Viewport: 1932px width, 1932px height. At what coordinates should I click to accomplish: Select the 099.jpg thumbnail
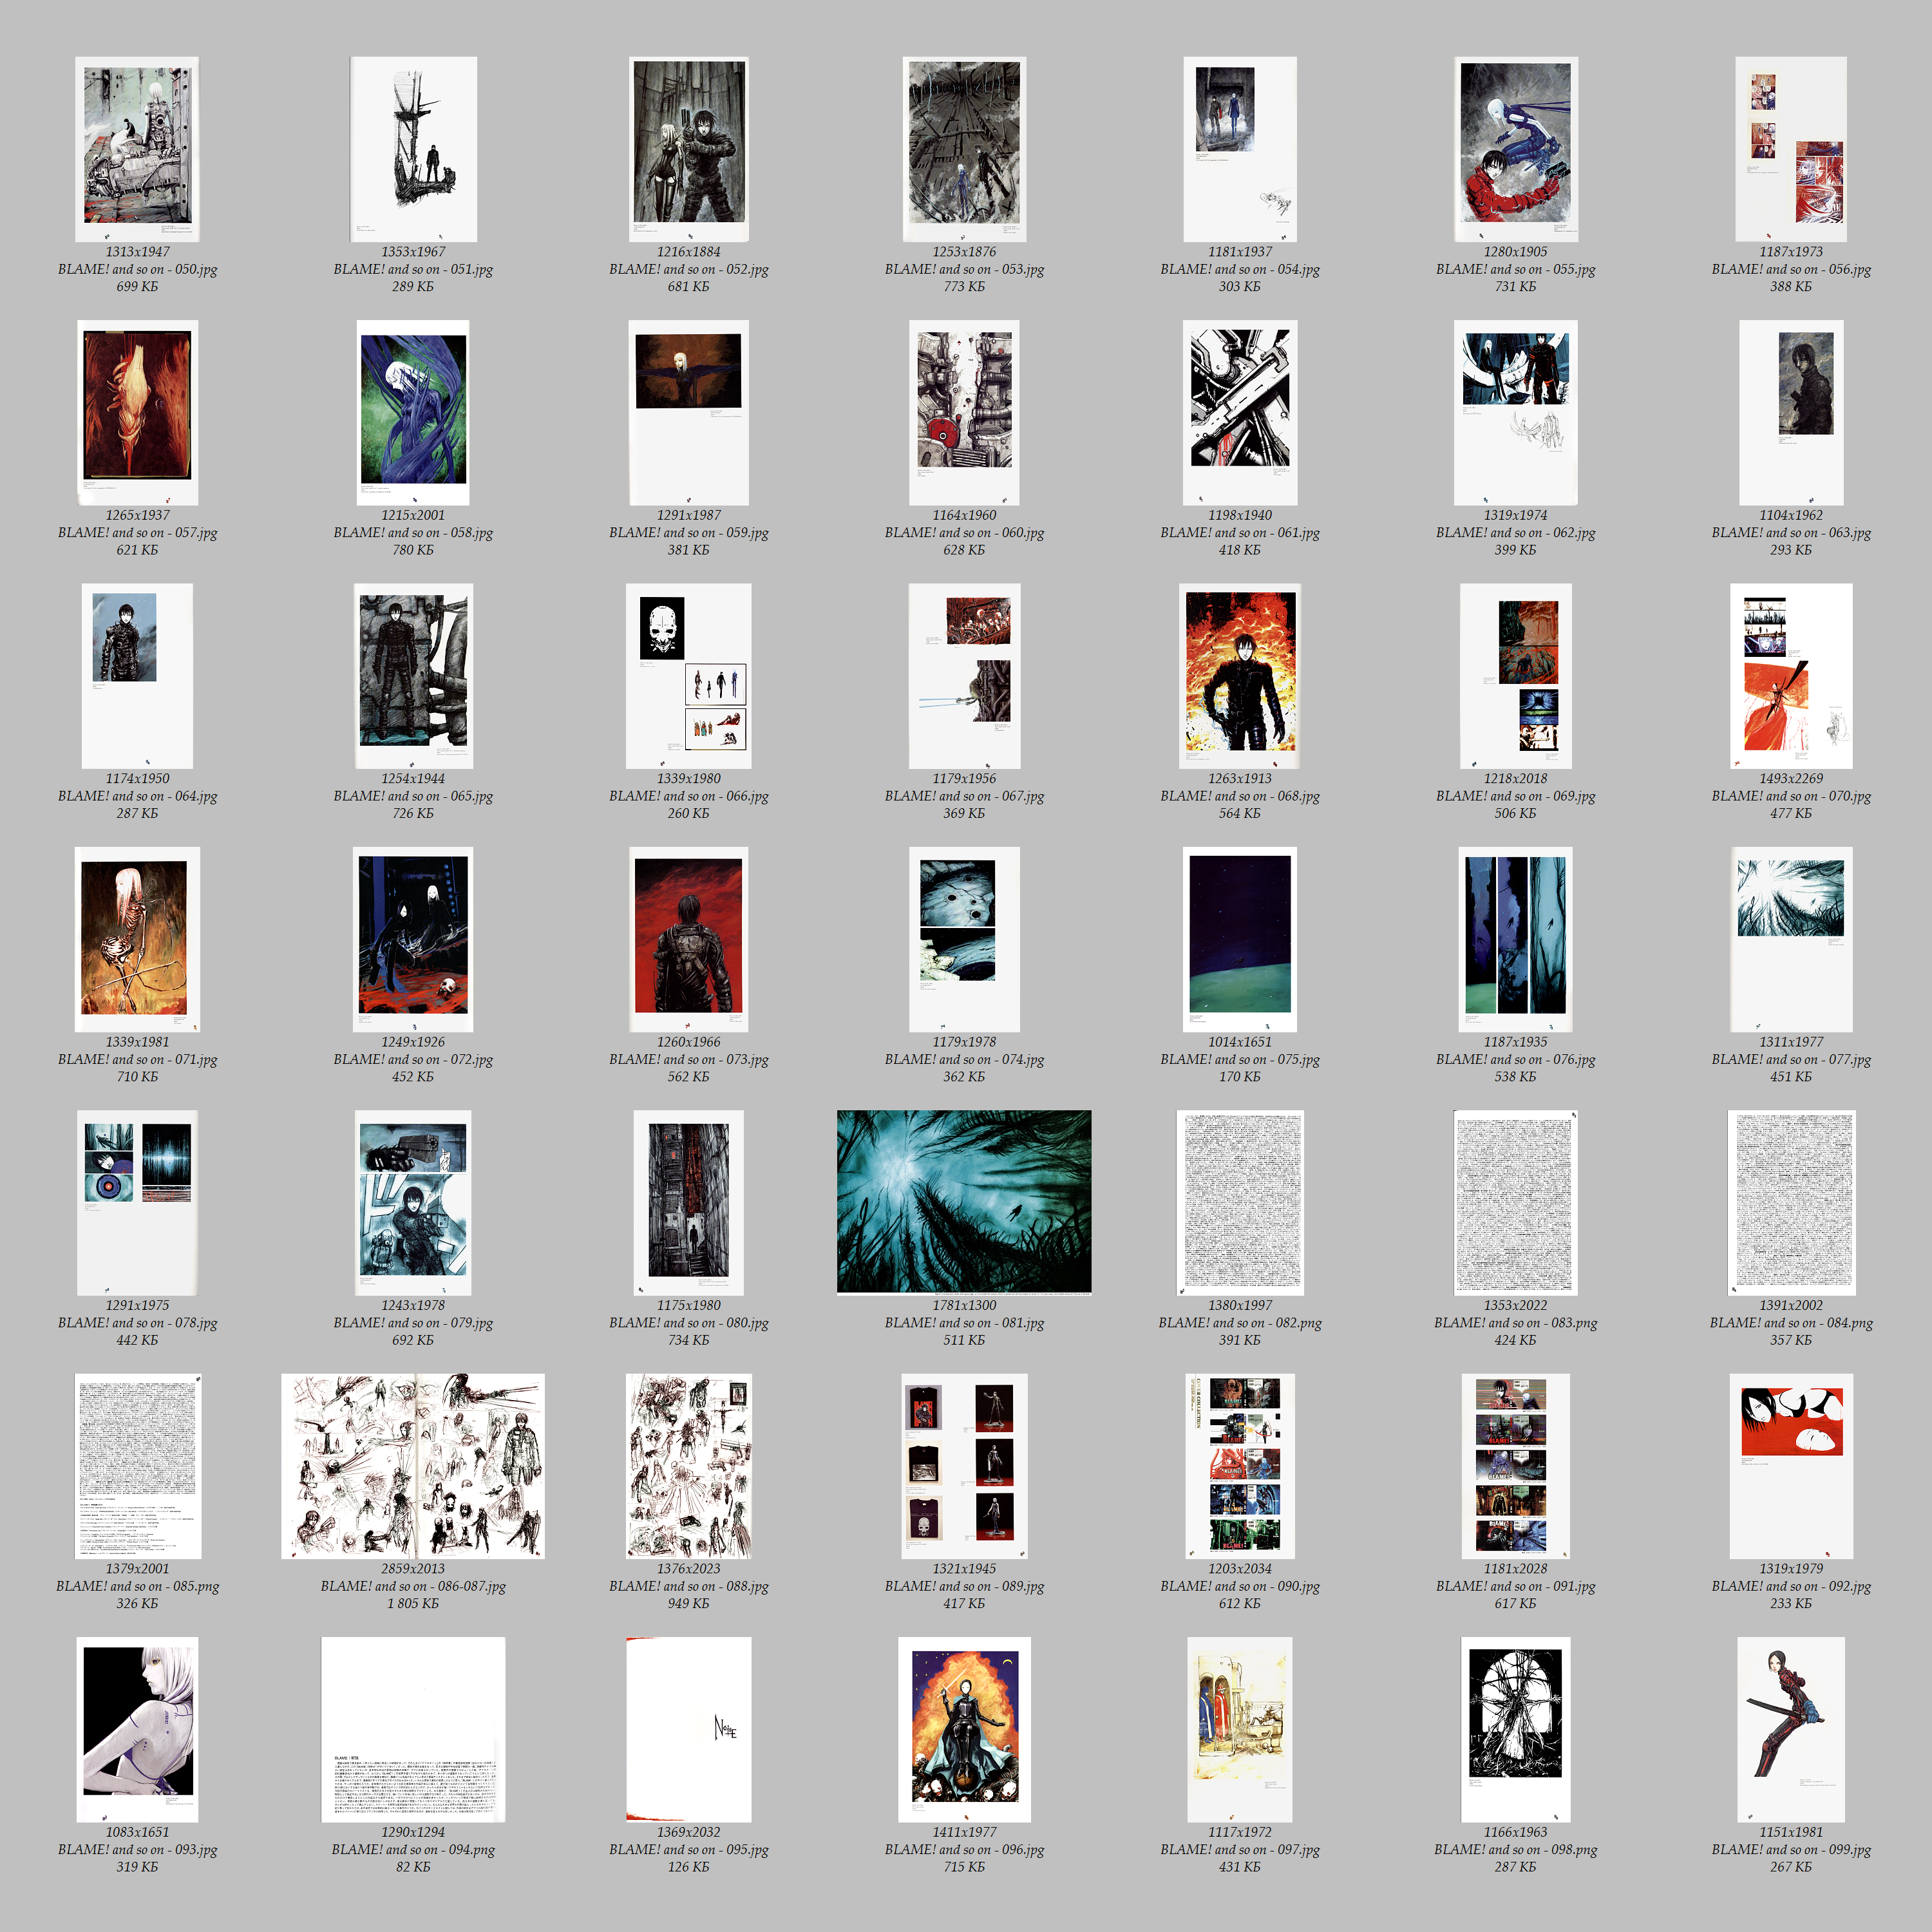(x=1791, y=1729)
